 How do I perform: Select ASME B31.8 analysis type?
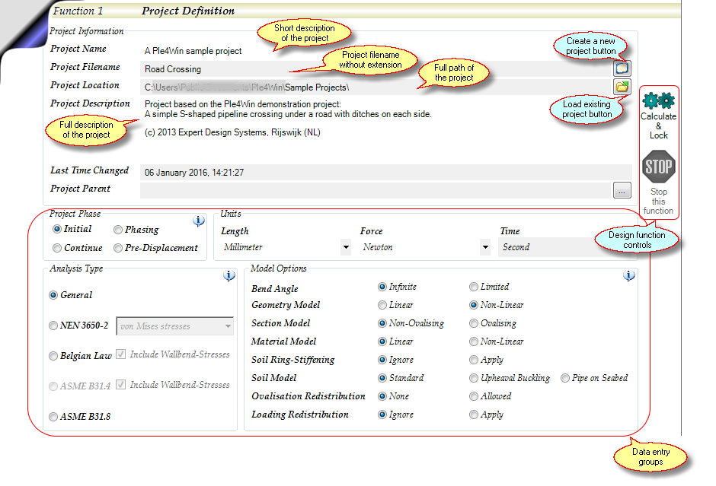(x=53, y=417)
